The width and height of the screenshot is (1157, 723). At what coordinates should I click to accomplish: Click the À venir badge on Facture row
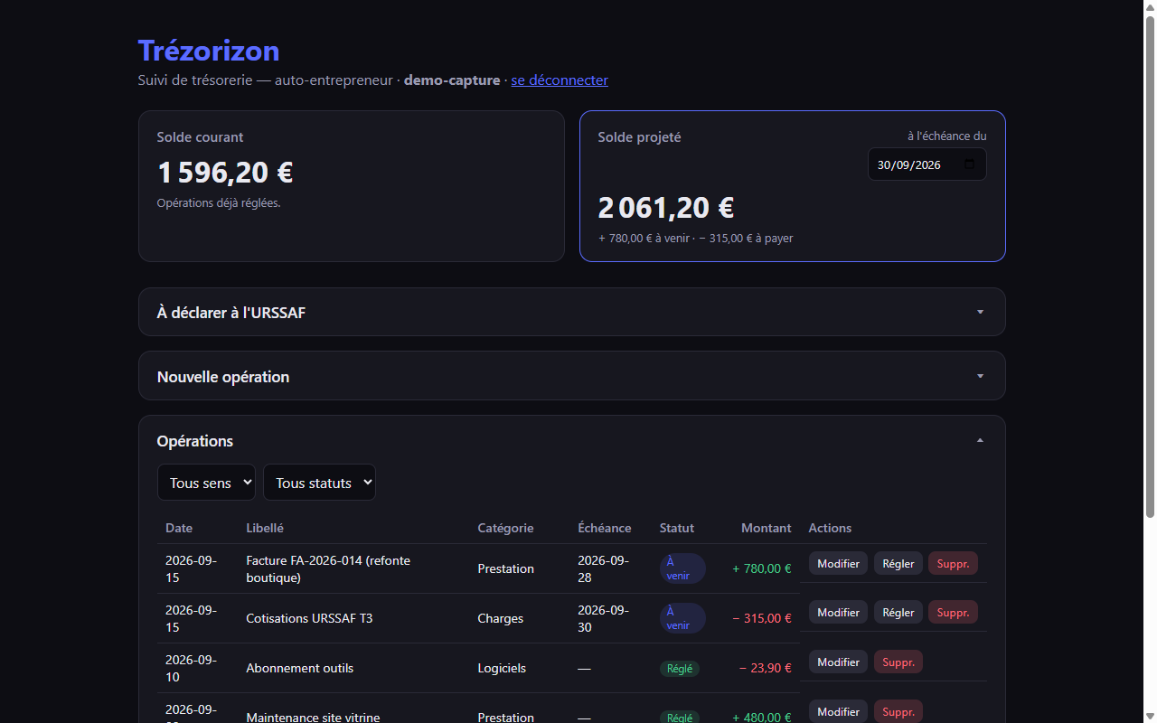(x=682, y=568)
